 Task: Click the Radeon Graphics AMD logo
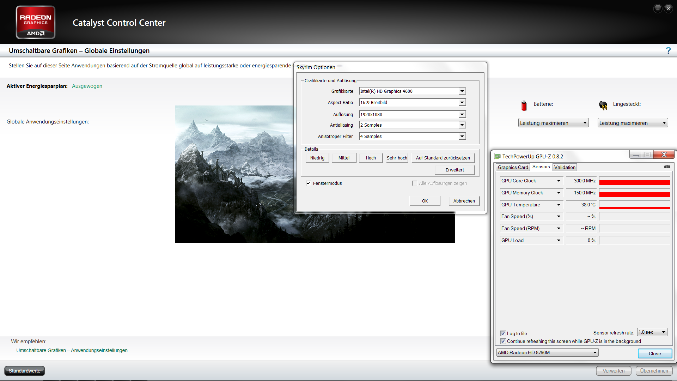click(x=36, y=22)
